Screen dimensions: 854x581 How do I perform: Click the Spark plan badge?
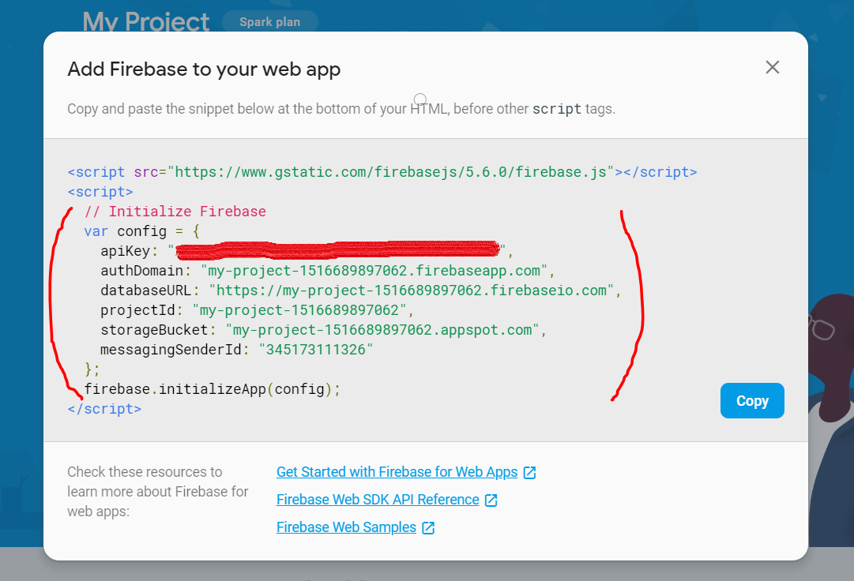pos(270,22)
